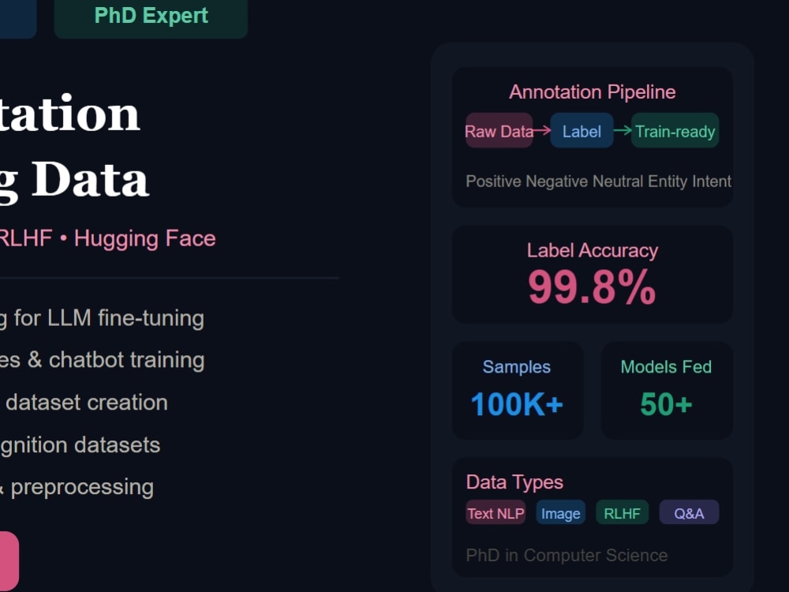Click the Samples label

pos(517,366)
